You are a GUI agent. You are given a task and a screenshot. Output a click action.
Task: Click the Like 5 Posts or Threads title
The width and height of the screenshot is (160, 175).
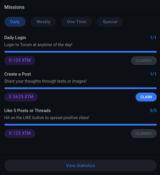pyautogui.click(x=27, y=111)
